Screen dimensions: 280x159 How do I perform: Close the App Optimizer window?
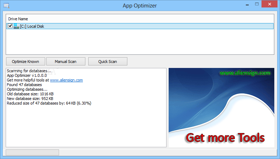click(x=270, y=4)
